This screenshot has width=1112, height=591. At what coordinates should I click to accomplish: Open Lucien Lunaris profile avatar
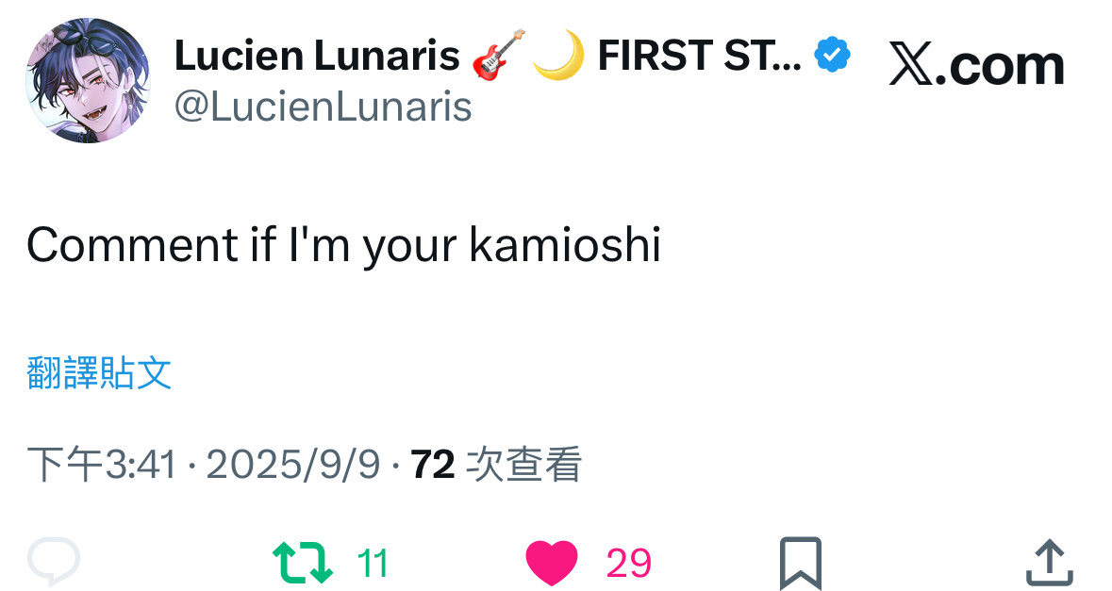pyautogui.click(x=88, y=80)
